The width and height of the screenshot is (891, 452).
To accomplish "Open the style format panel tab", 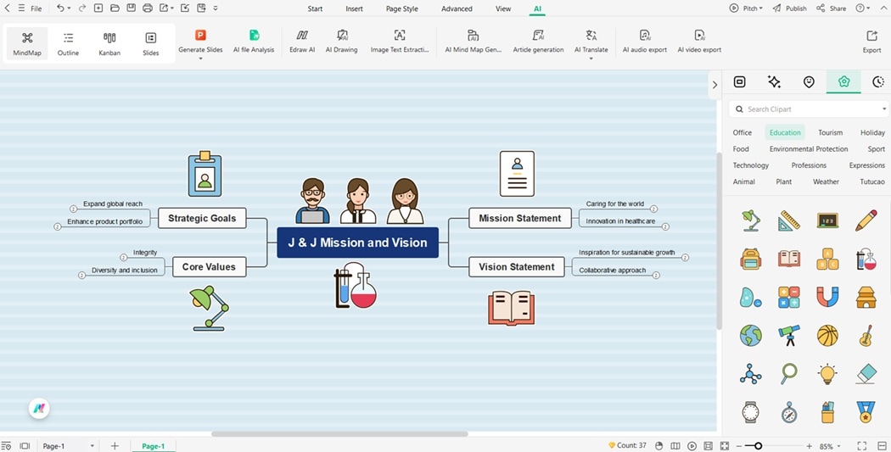I will tap(739, 81).
